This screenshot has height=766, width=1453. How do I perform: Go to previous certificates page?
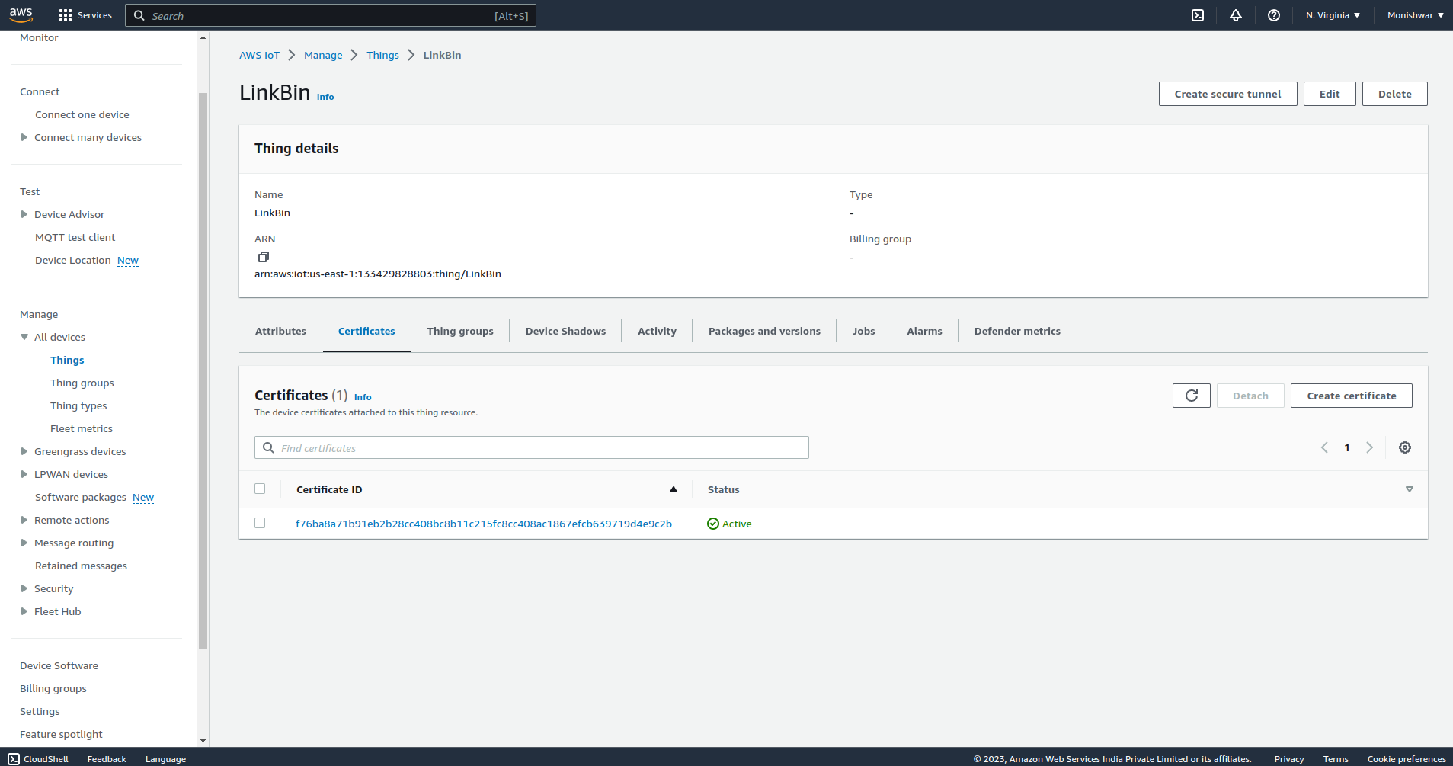click(x=1324, y=447)
